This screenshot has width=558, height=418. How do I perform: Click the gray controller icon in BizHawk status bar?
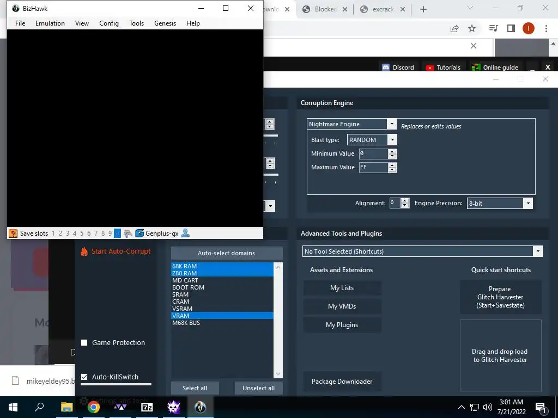(128, 233)
